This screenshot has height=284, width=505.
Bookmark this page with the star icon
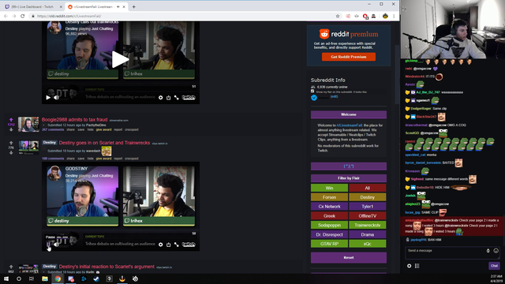[338, 16]
